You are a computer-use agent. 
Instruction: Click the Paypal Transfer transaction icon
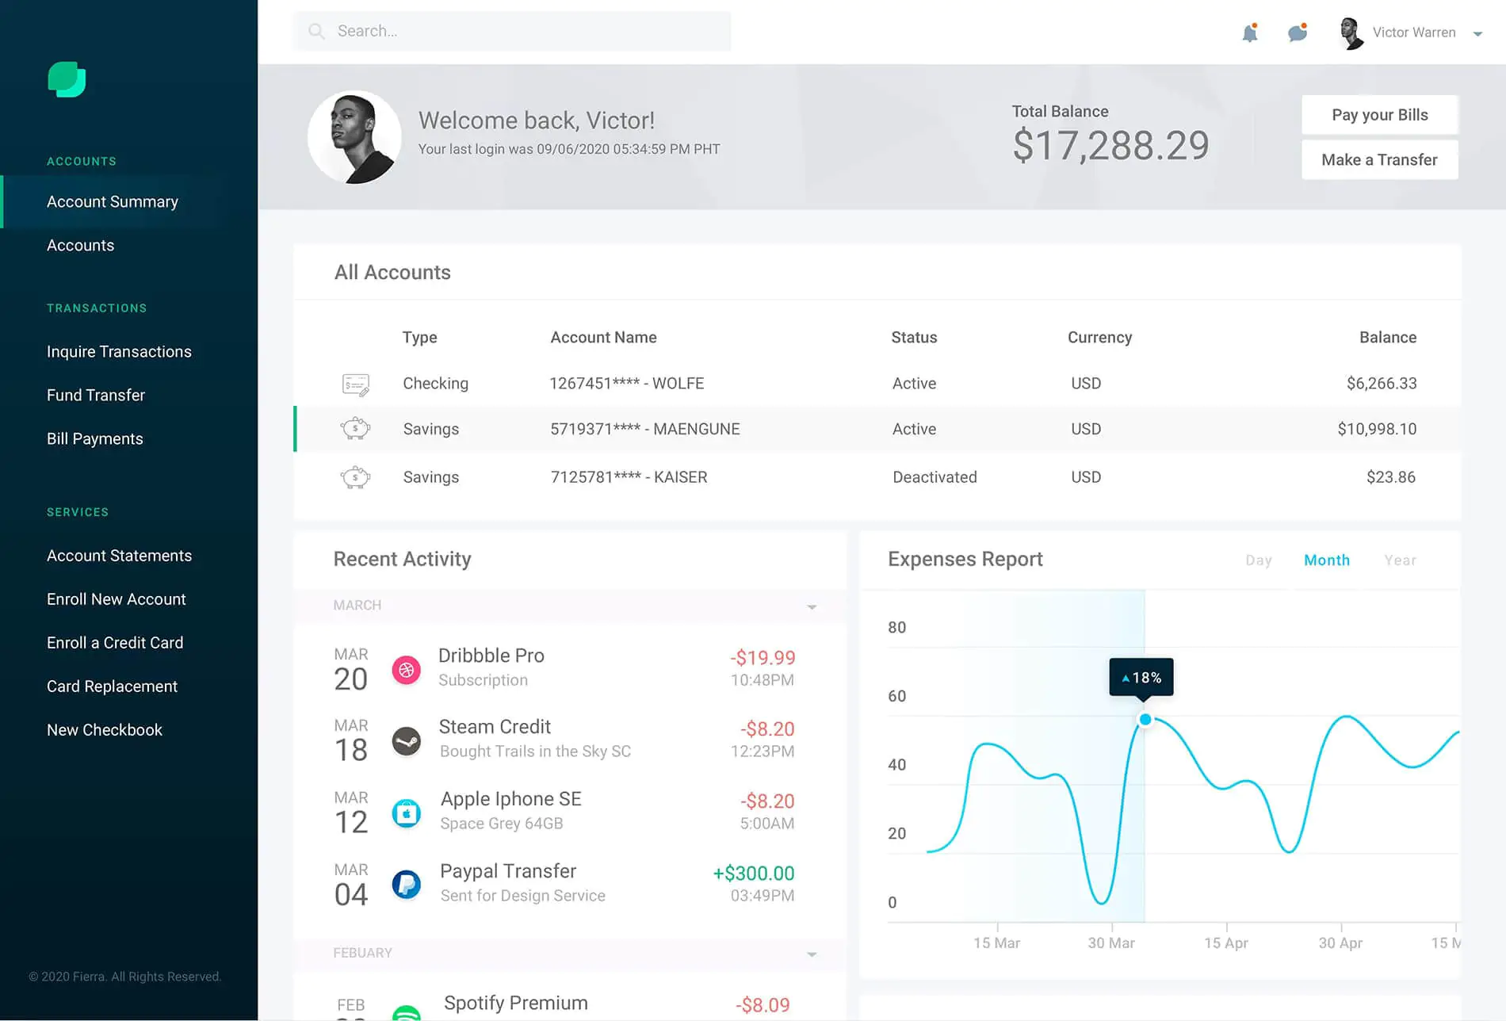(x=407, y=884)
